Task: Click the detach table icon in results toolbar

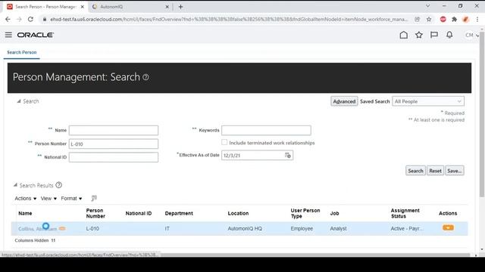Action: pos(94,198)
